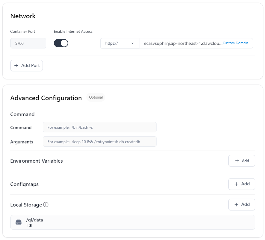Image resolution: width=265 pixels, height=240 pixels.
Task: Focus the Arguments input field
Action: click(100, 141)
